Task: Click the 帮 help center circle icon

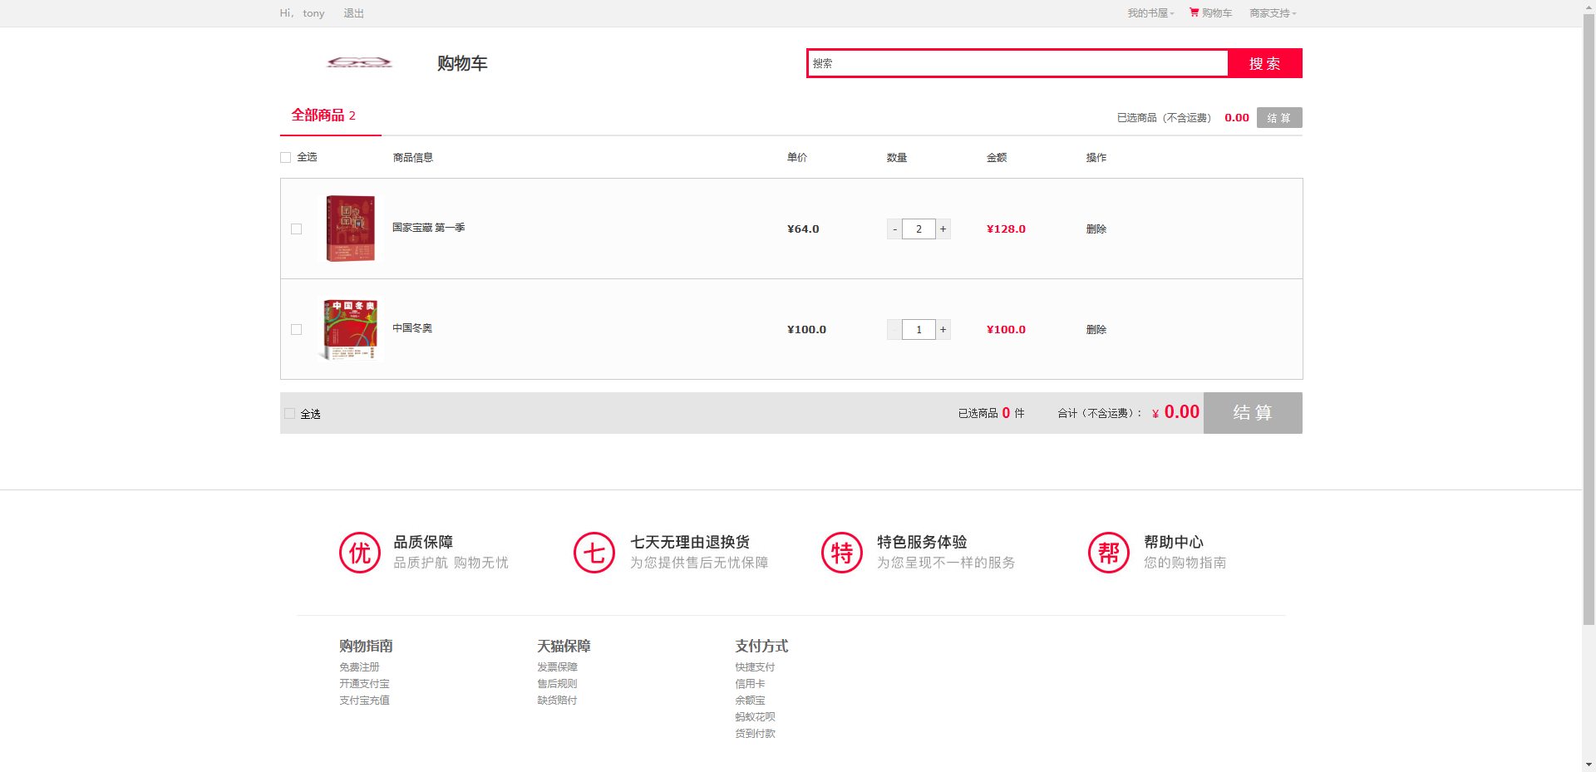Action: (x=1109, y=553)
